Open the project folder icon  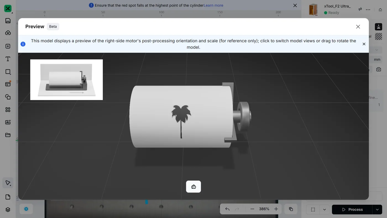click(x=8, y=135)
